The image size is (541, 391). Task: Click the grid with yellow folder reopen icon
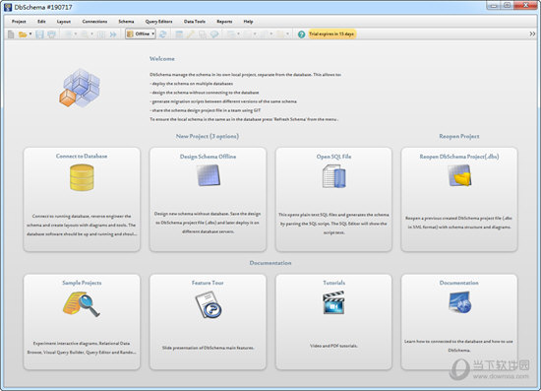pos(459,176)
